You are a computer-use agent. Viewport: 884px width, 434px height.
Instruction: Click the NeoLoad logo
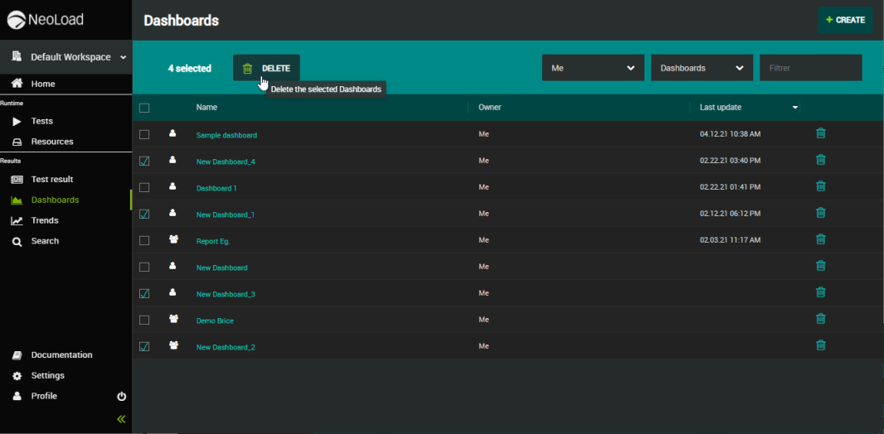[x=45, y=20]
